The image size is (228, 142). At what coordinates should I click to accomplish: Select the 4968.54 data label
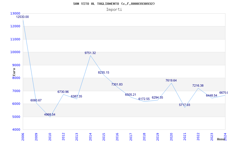(50, 114)
